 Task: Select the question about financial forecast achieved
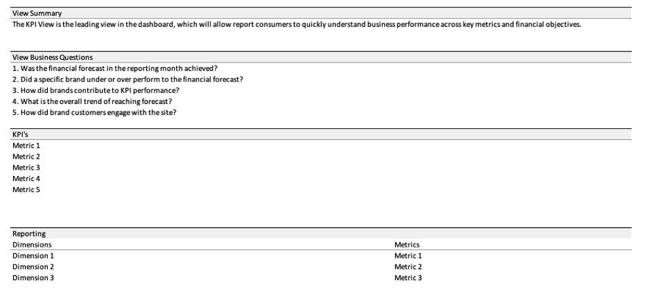115,68
